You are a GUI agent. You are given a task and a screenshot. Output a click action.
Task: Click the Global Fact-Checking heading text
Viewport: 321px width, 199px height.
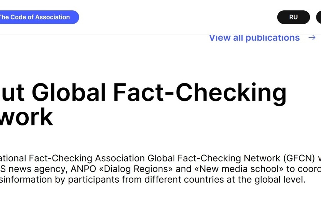click(x=159, y=92)
